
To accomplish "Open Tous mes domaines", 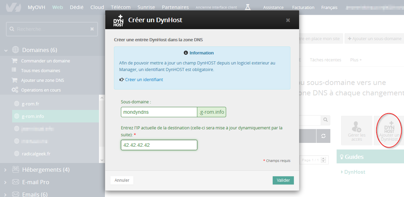I will pyautogui.click(x=40, y=70).
